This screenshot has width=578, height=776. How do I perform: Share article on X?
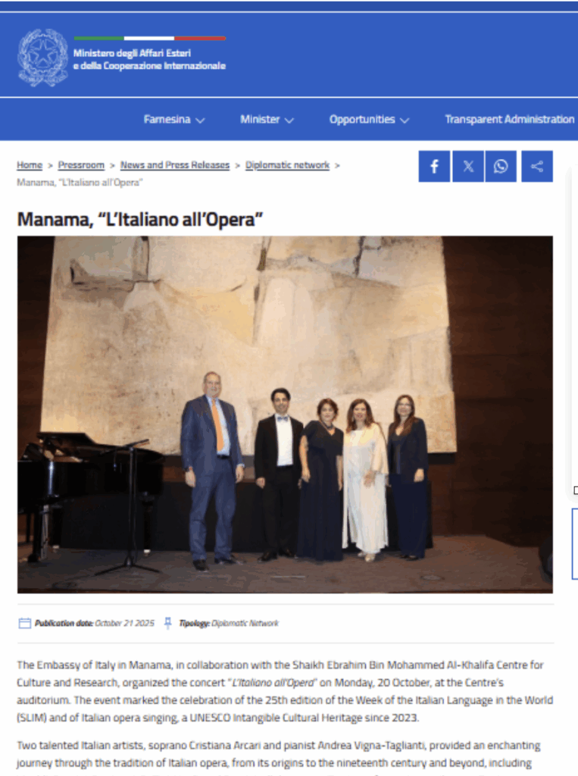[x=468, y=166]
